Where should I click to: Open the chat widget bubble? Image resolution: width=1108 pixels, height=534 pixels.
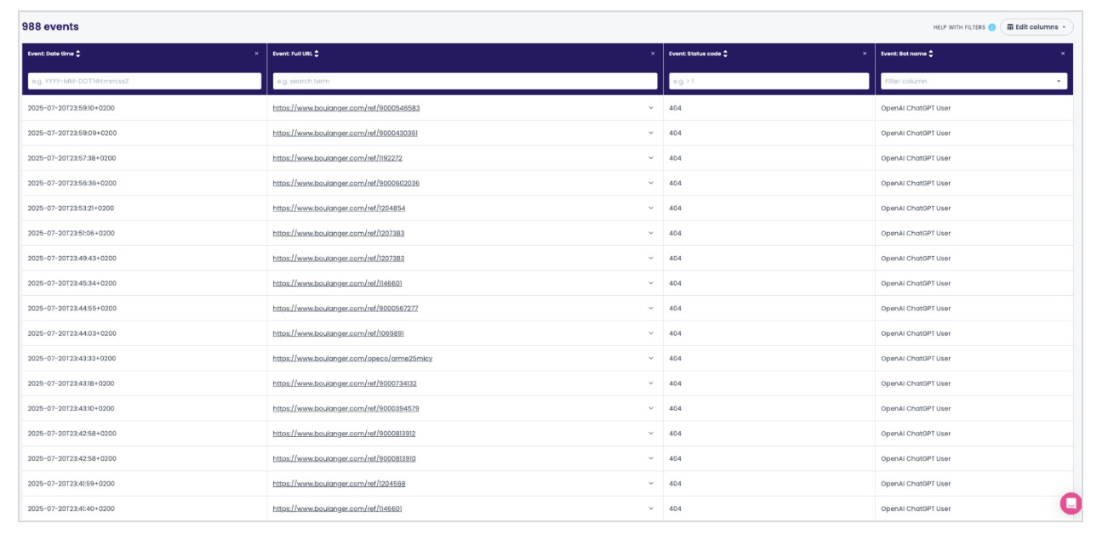1071,503
